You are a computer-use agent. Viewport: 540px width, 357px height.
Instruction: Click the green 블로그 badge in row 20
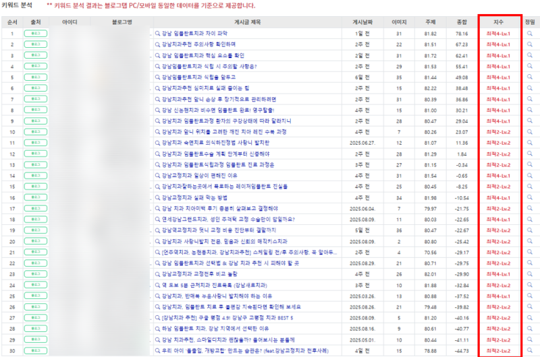(x=36, y=241)
